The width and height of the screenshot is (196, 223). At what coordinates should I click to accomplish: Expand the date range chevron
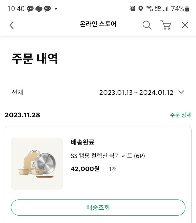click(181, 92)
